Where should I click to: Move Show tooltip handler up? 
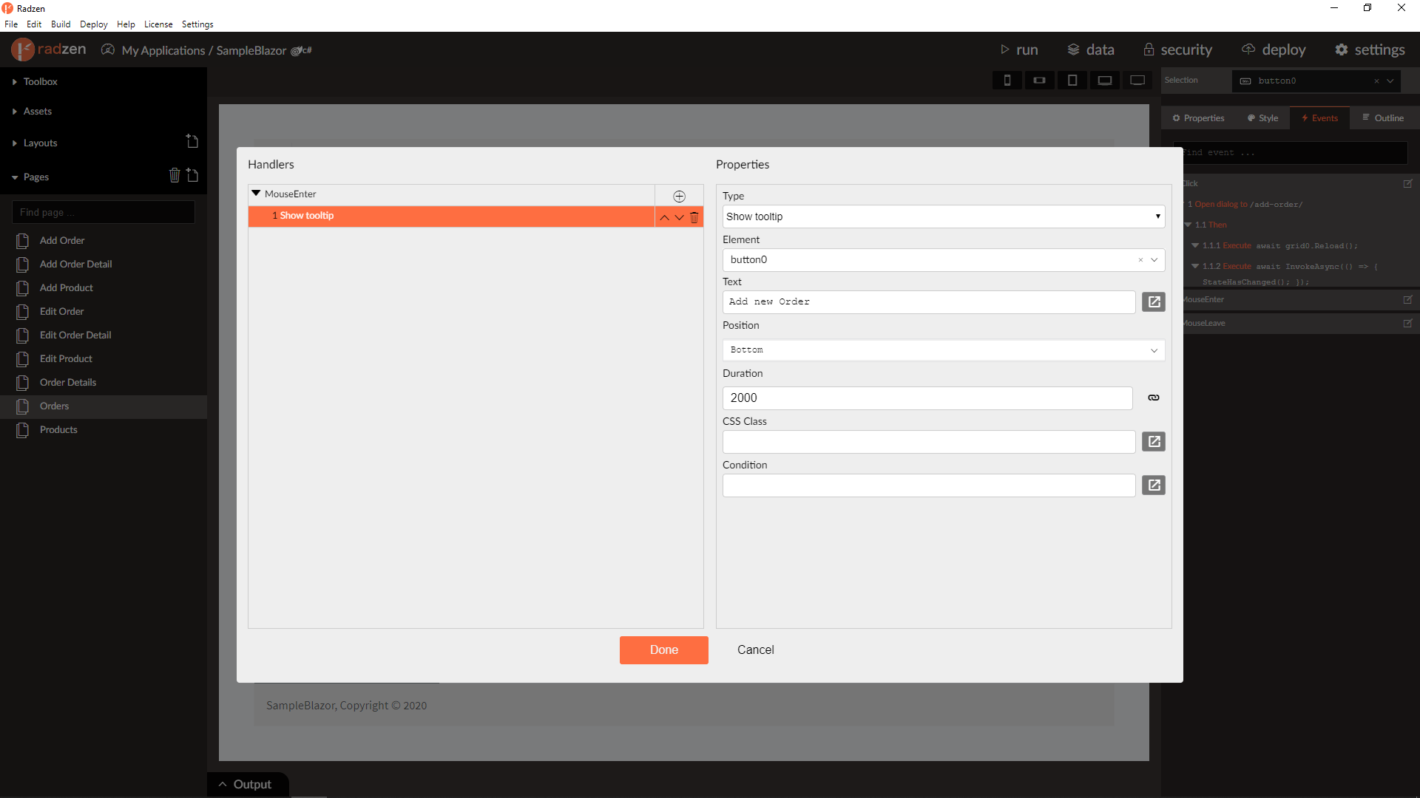click(664, 217)
